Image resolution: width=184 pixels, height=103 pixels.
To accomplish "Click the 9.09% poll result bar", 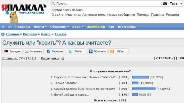I will click(135, 95).
